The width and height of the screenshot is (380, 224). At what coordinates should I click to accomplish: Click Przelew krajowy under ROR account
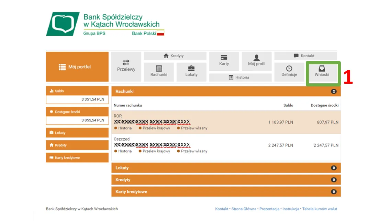tap(156, 128)
